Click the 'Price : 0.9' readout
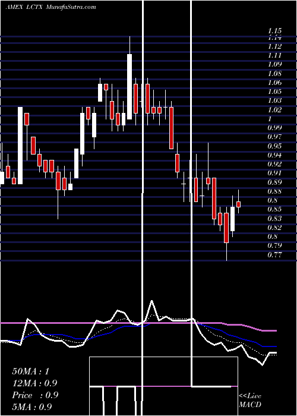Screen dimensions: 297x416 pyautogui.click(x=34, y=395)
